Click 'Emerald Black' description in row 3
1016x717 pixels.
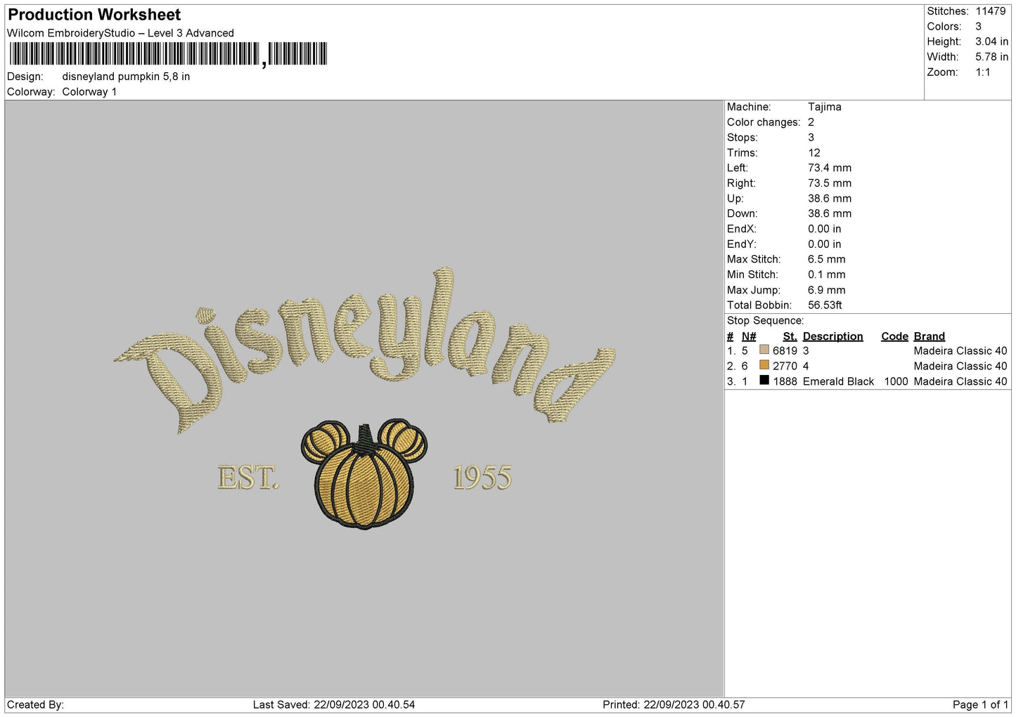click(838, 381)
